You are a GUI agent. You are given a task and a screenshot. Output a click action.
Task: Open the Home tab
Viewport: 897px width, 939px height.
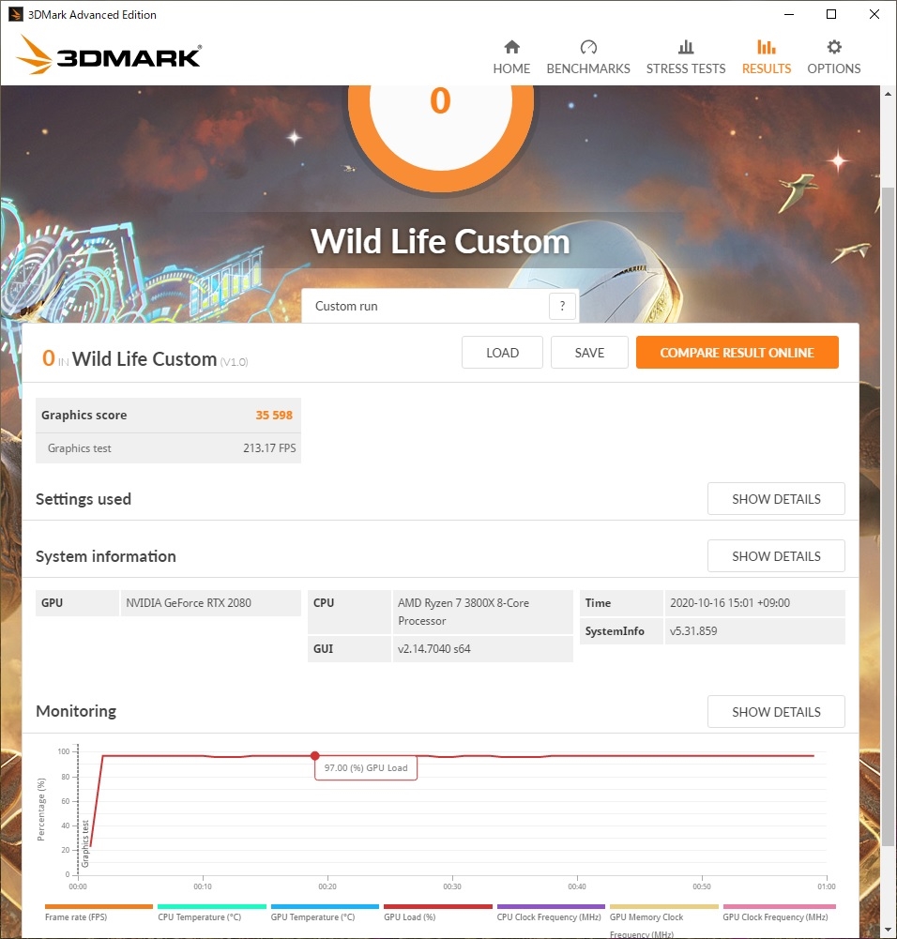click(x=511, y=57)
